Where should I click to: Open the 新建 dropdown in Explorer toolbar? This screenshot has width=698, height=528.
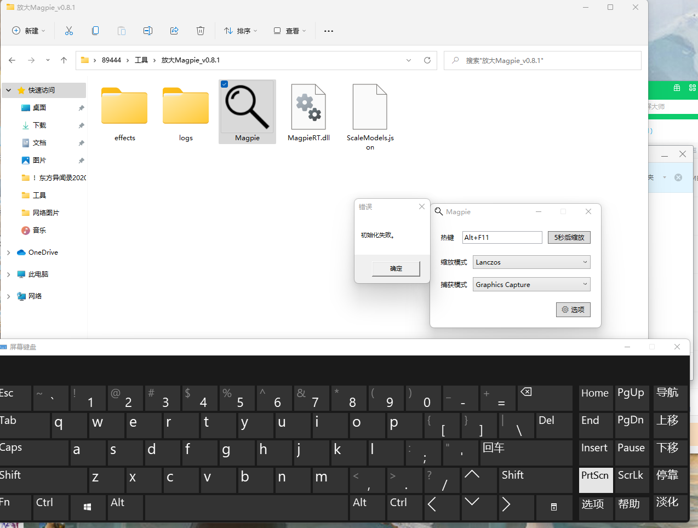29,31
